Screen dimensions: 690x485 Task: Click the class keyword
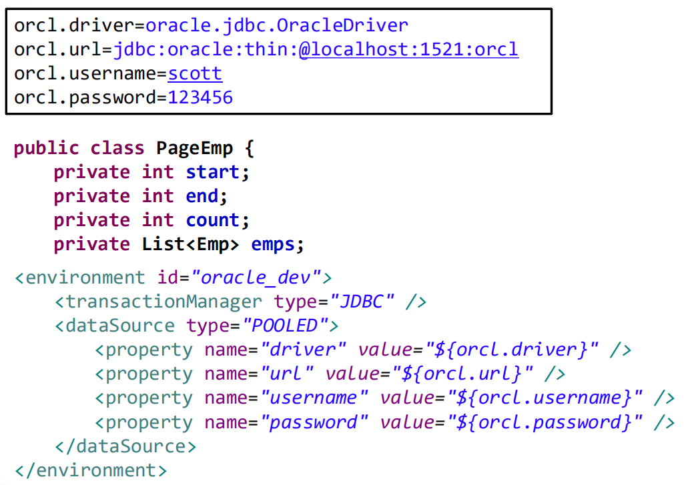pyautogui.click(x=117, y=148)
